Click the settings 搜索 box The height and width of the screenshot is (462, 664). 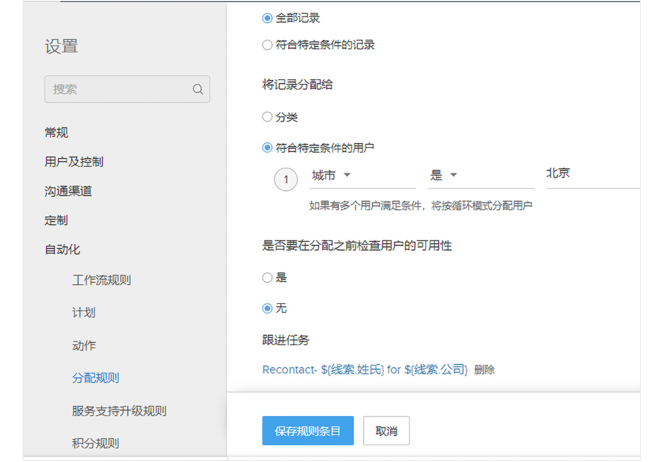pos(119,90)
